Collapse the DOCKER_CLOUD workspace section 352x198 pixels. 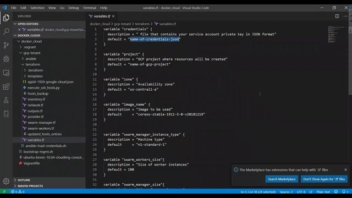pos(15,35)
